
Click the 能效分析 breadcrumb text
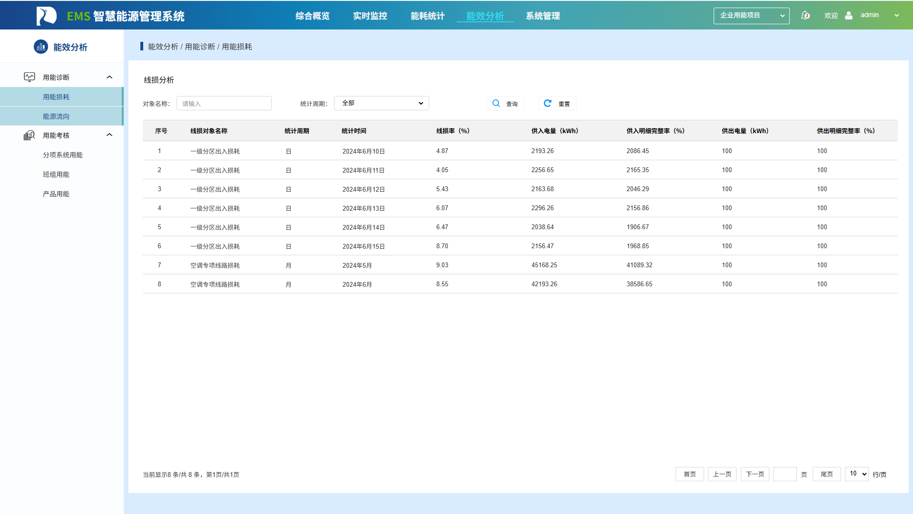pyautogui.click(x=163, y=47)
